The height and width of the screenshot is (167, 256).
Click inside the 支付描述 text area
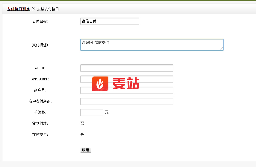[152, 45]
